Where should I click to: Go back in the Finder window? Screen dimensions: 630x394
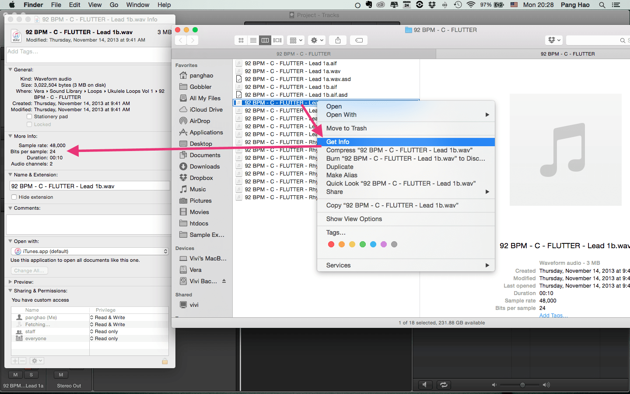point(181,40)
